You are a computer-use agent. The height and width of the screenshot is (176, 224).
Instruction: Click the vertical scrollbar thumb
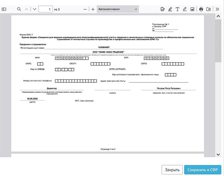(218, 41)
